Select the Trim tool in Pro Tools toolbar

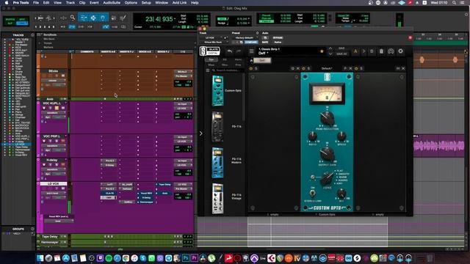tap(84, 18)
